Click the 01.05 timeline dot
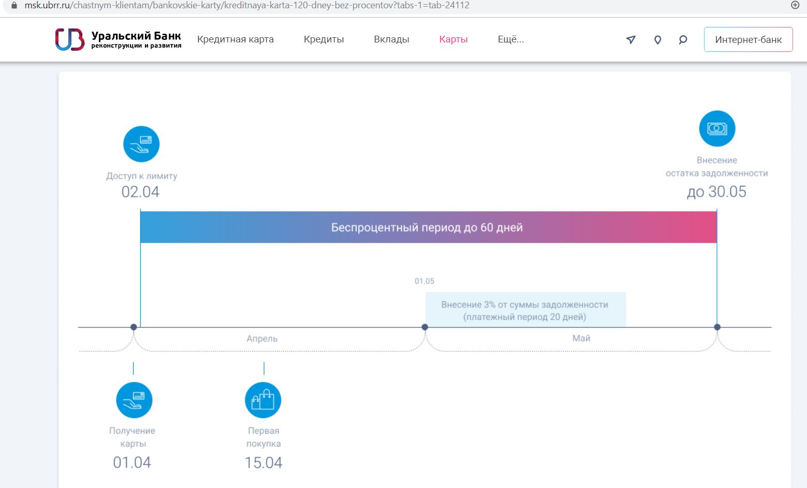Image resolution: width=807 pixels, height=488 pixels. [x=424, y=327]
